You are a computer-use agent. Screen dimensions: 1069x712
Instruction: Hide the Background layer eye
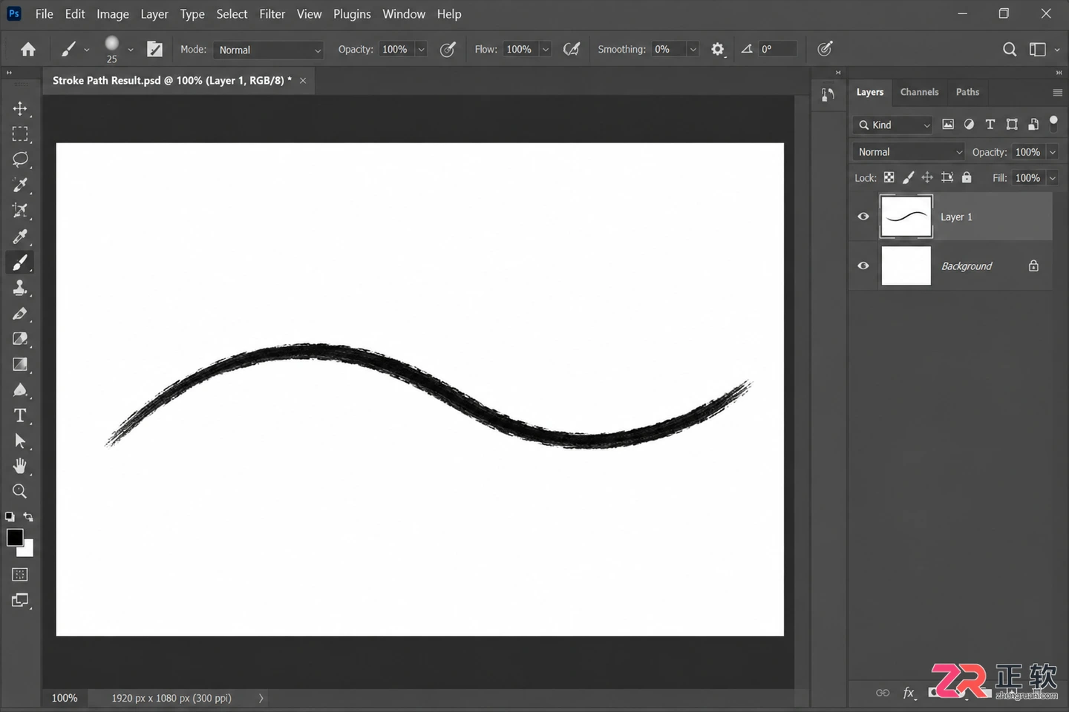863,266
